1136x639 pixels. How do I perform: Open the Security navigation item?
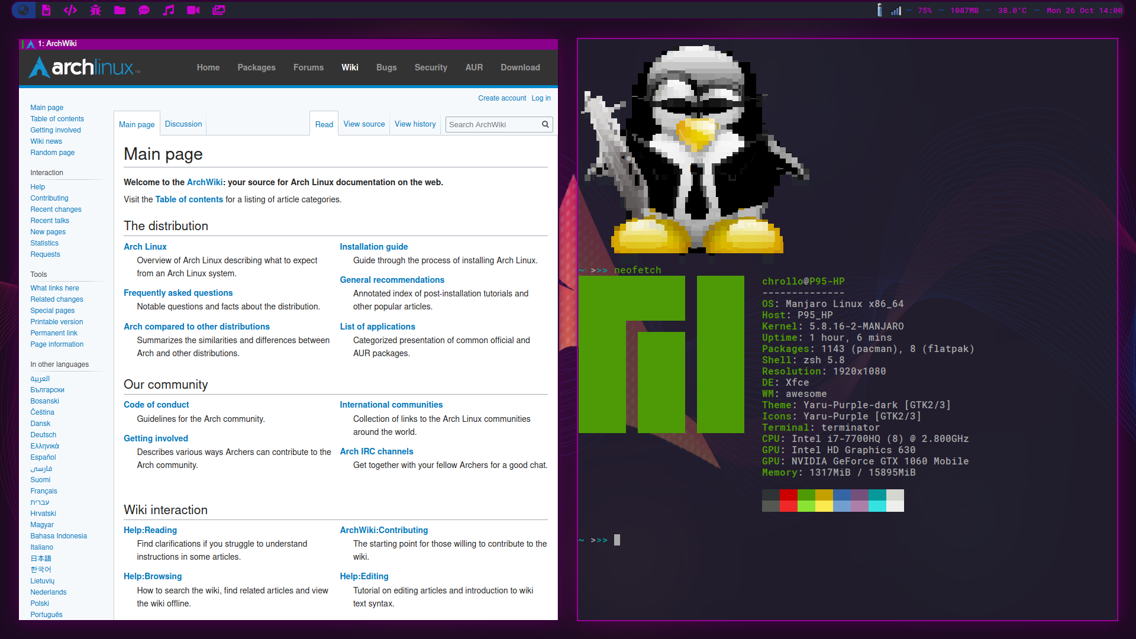pos(431,67)
